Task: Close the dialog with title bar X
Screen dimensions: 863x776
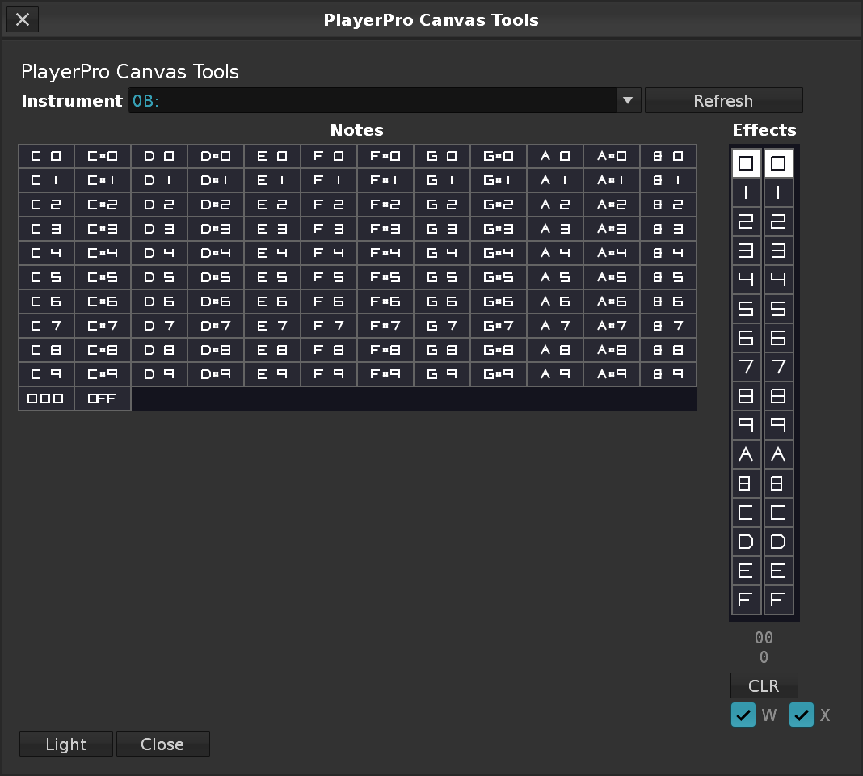Action: (x=23, y=20)
